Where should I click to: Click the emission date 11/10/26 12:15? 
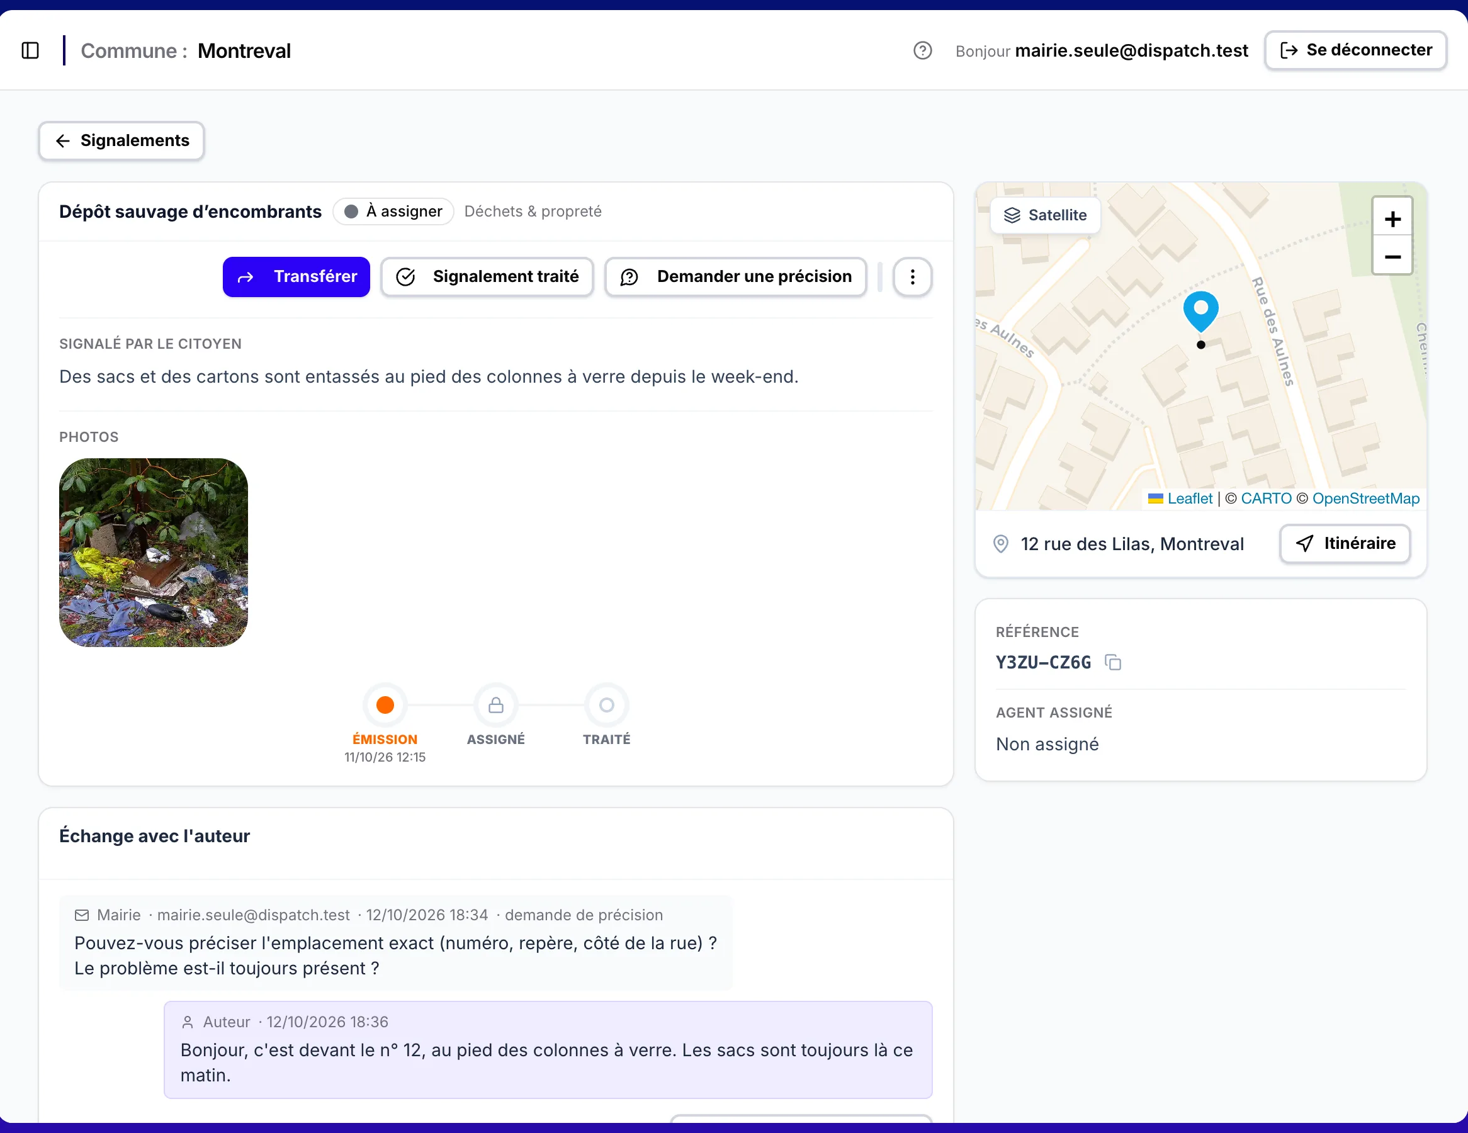point(385,757)
